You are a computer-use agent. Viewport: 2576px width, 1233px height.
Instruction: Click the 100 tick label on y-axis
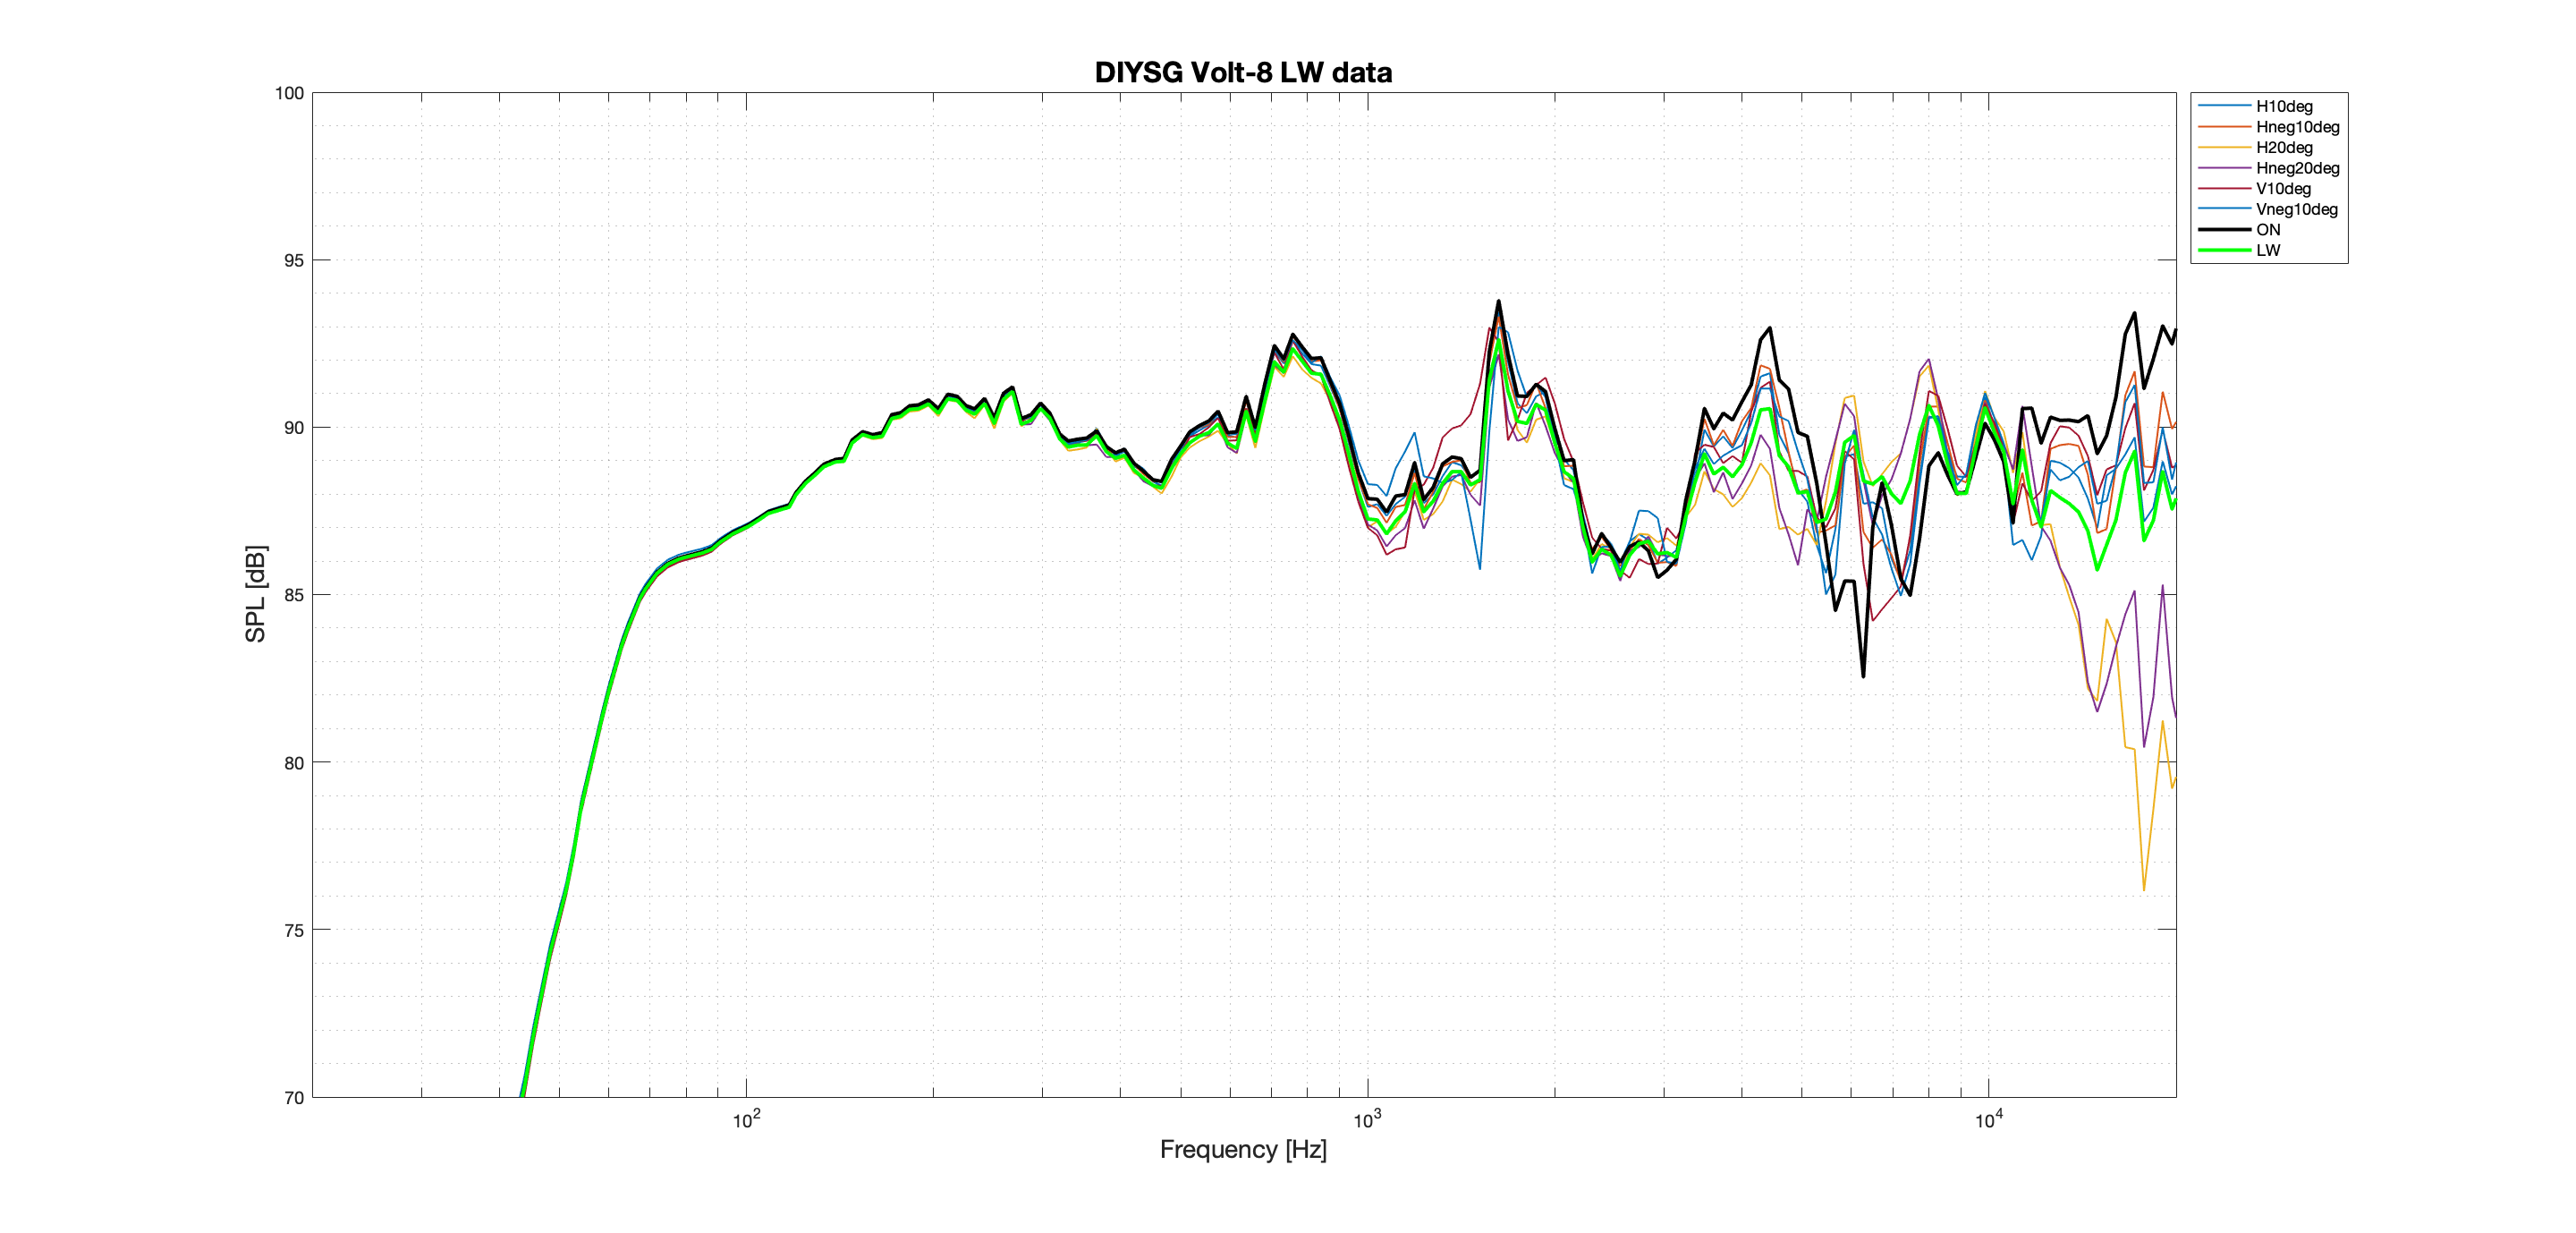pos(289,93)
